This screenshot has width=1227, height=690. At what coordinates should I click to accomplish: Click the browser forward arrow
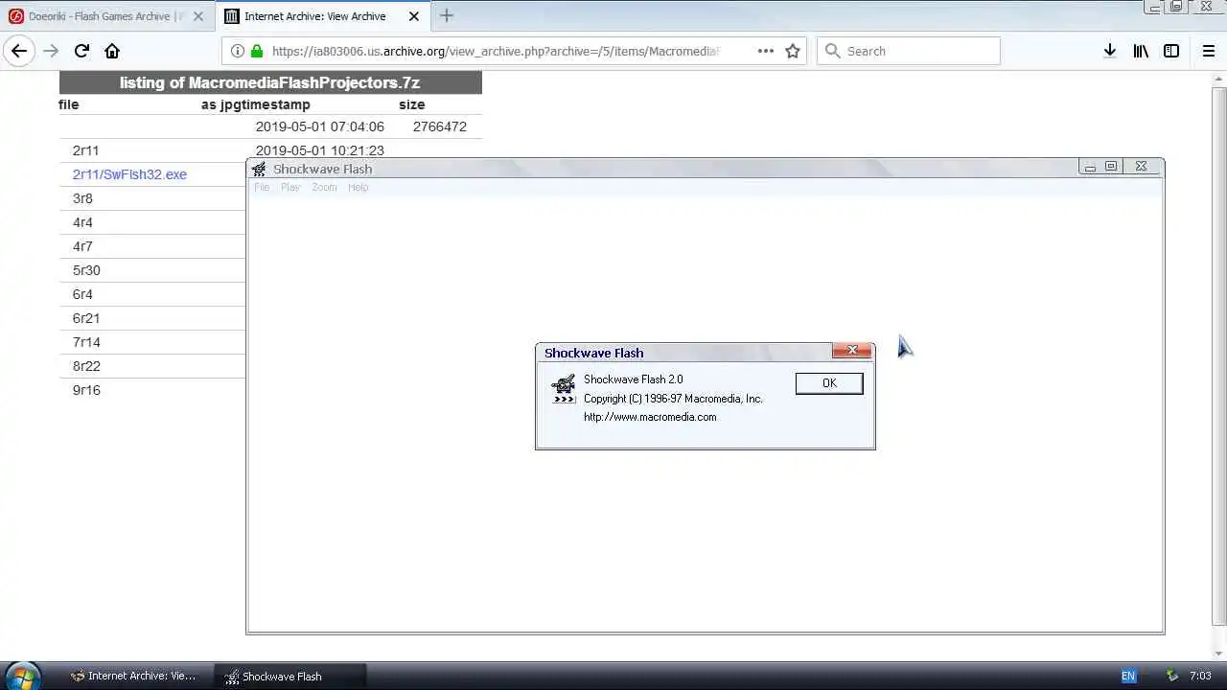pyautogui.click(x=51, y=51)
